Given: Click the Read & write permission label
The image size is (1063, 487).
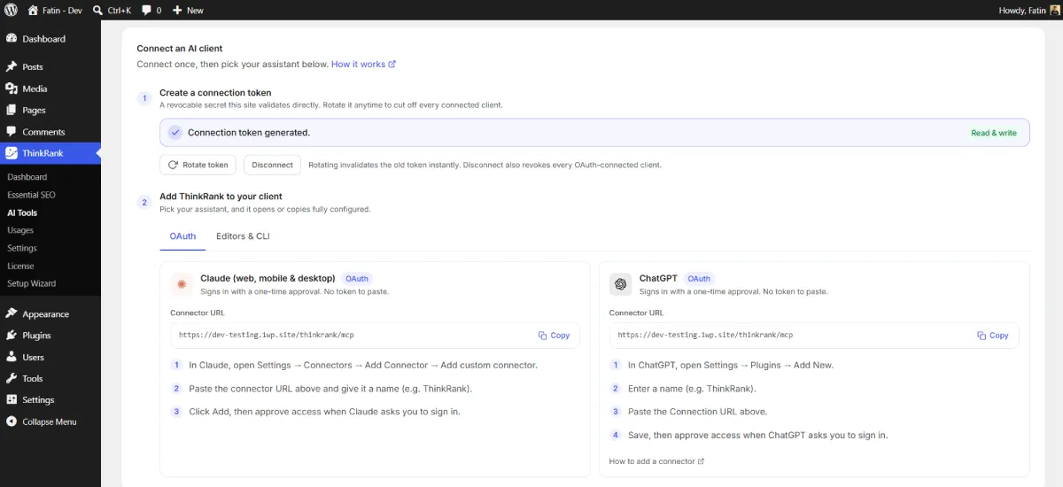Looking at the screenshot, I should point(994,133).
